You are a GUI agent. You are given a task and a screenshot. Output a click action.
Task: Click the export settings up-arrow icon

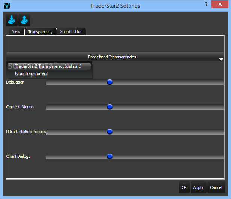(x=24, y=20)
